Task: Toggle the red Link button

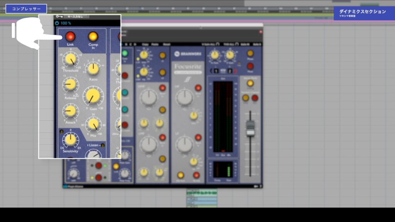Action: click(70, 37)
